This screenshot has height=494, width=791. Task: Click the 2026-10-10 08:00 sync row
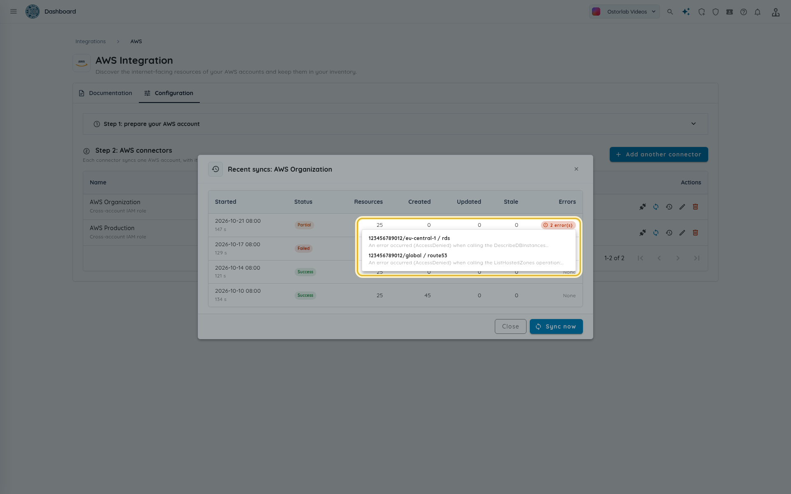(x=395, y=295)
